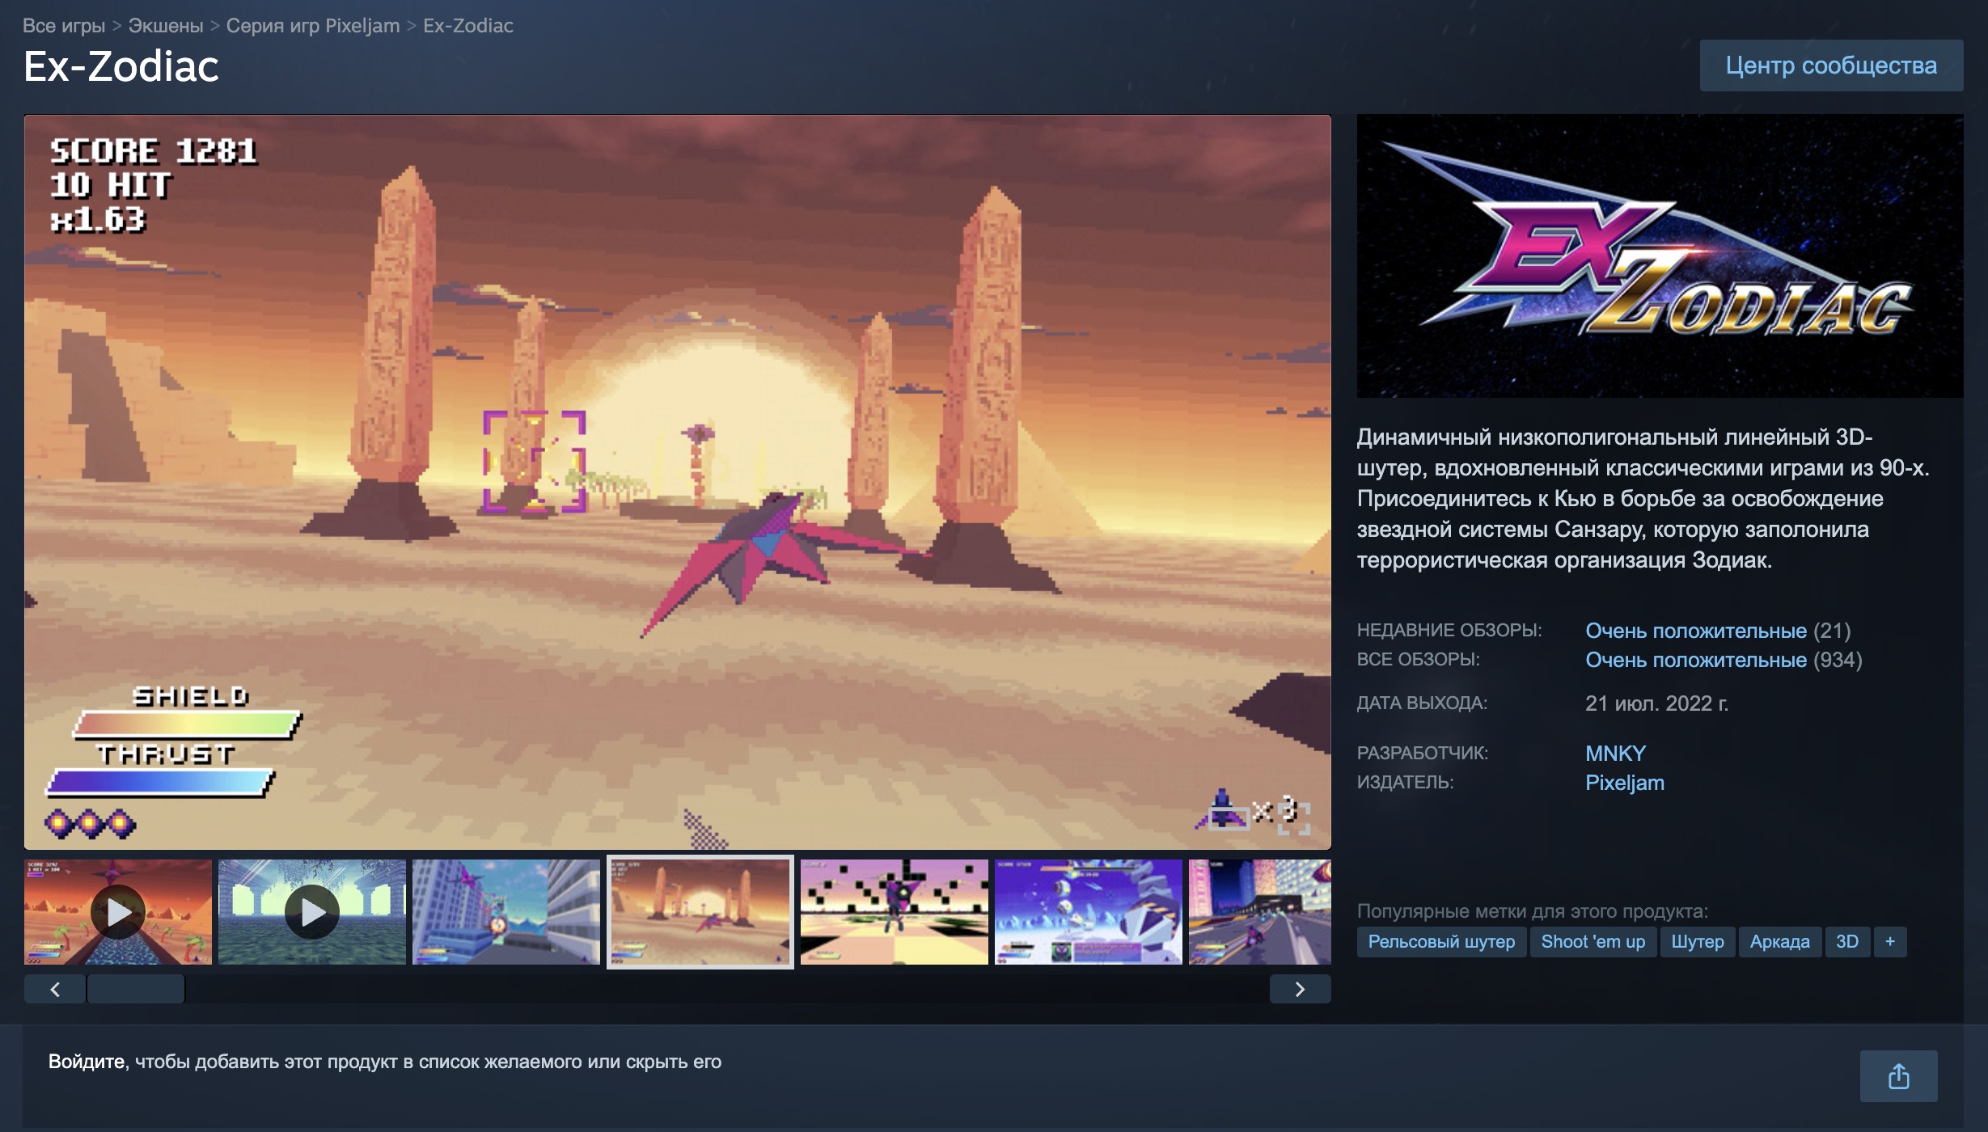Click the 'ВСЕ ОБЗОРЫ:' label
1988x1132 pixels.
pyautogui.click(x=1419, y=660)
